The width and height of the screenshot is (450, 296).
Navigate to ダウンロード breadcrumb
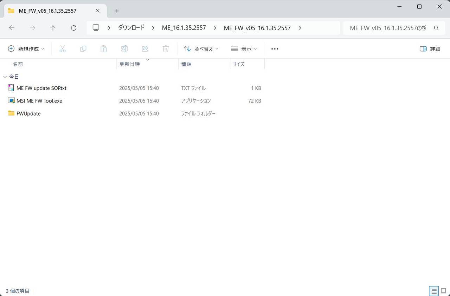click(x=131, y=28)
